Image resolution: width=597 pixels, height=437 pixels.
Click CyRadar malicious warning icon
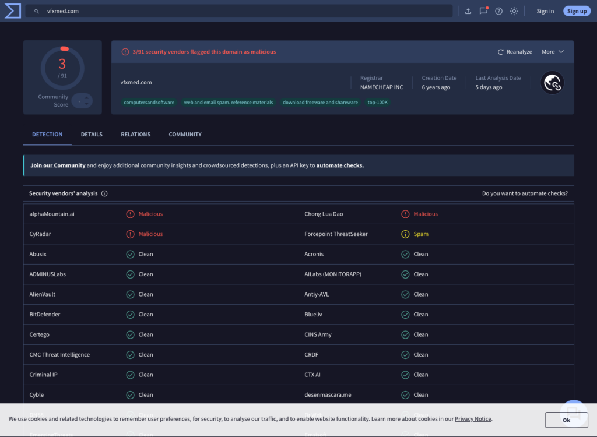130,234
